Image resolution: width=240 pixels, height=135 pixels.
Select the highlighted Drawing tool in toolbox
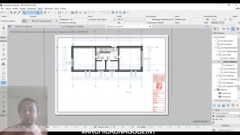[x=3, y=83]
